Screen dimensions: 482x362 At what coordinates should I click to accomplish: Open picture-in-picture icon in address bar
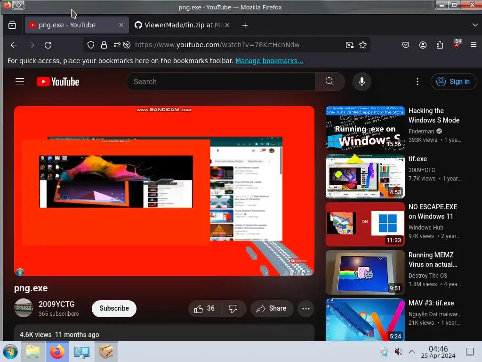point(350,45)
